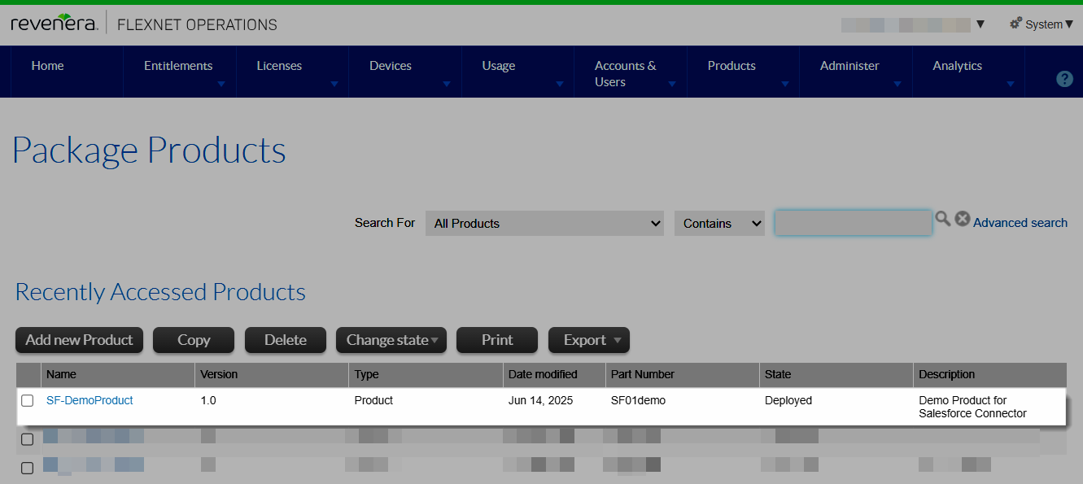This screenshot has height=484, width=1083.
Task: Open the Usage menu
Action: pos(499,66)
